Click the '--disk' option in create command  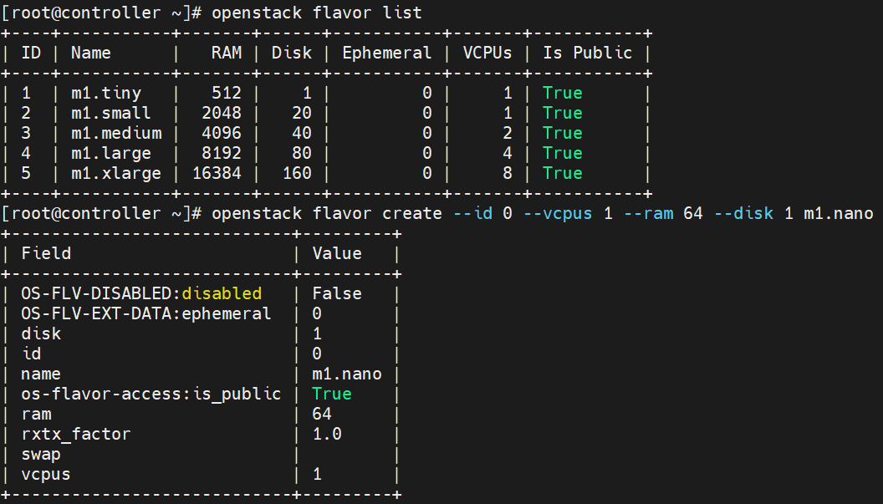pyautogui.click(x=743, y=213)
